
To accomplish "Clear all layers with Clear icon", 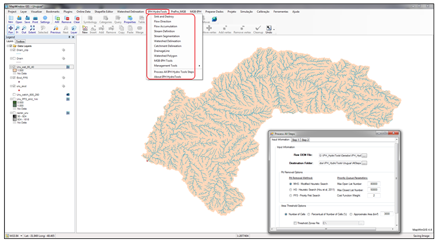I will point(77,19).
